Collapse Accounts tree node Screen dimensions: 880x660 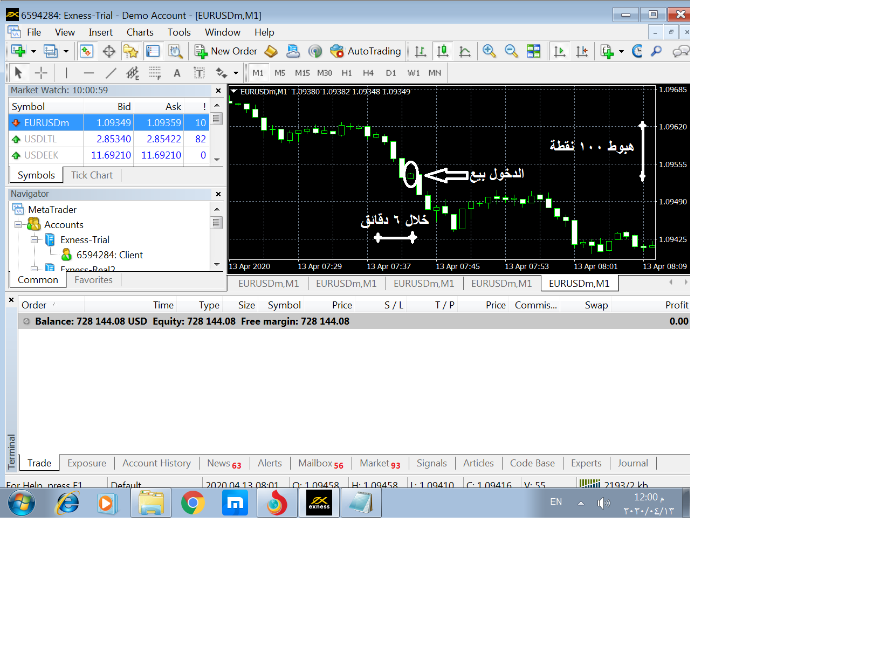click(x=18, y=225)
